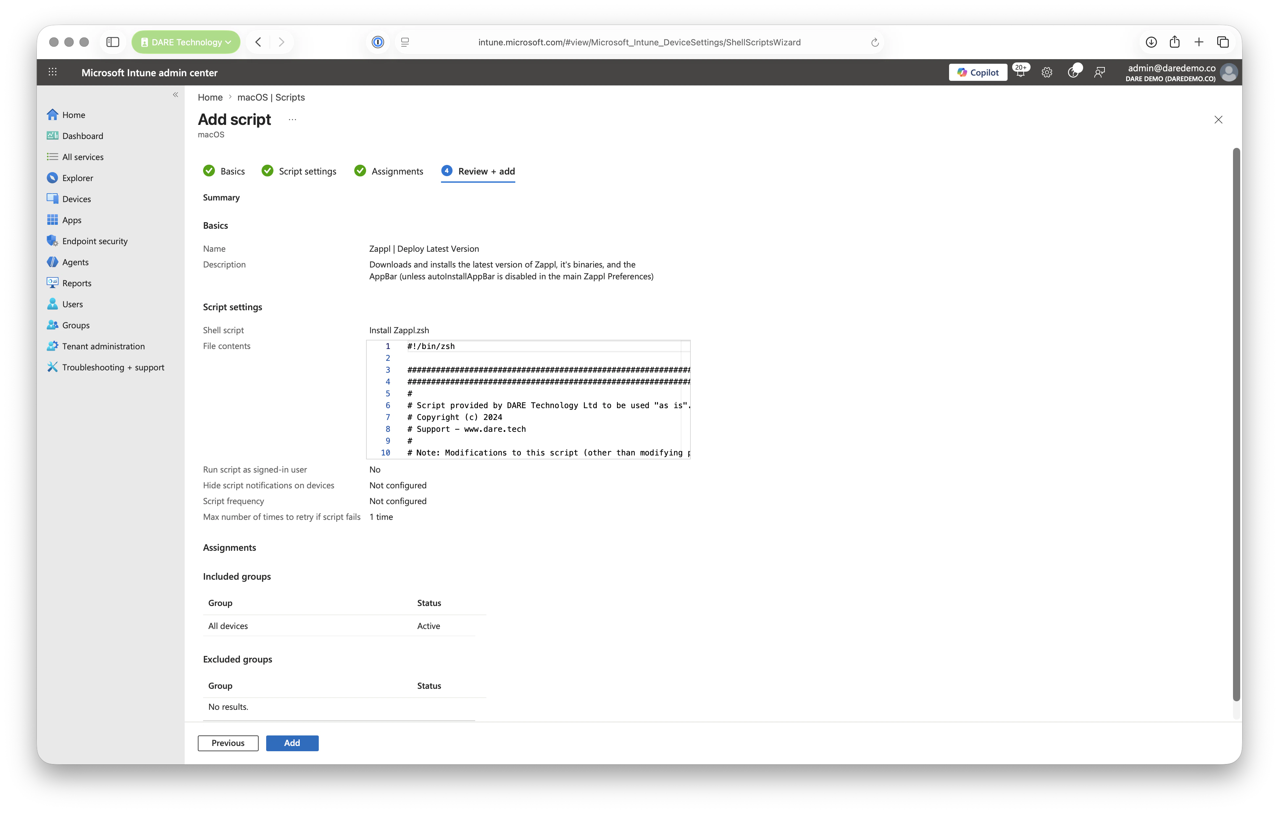Switch to the Script settings step
Image resolution: width=1279 pixels, height=813 pixels.
(x=308, y=171)
